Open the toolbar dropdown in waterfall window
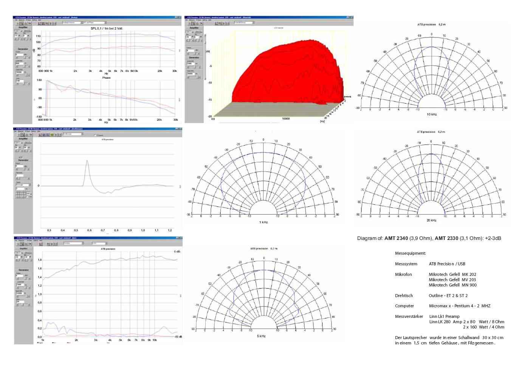Image resolution: width=524 pixels, height=369 pixels. click(244, 23)
